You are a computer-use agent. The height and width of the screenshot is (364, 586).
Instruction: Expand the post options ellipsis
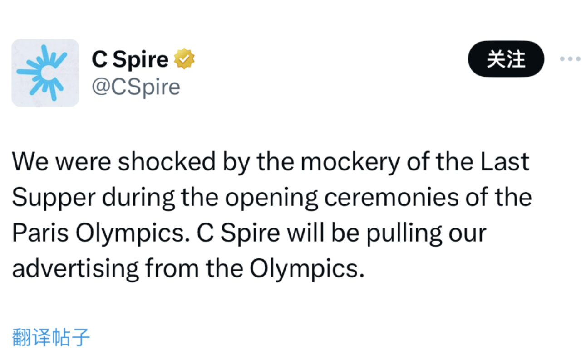point(570,59)
